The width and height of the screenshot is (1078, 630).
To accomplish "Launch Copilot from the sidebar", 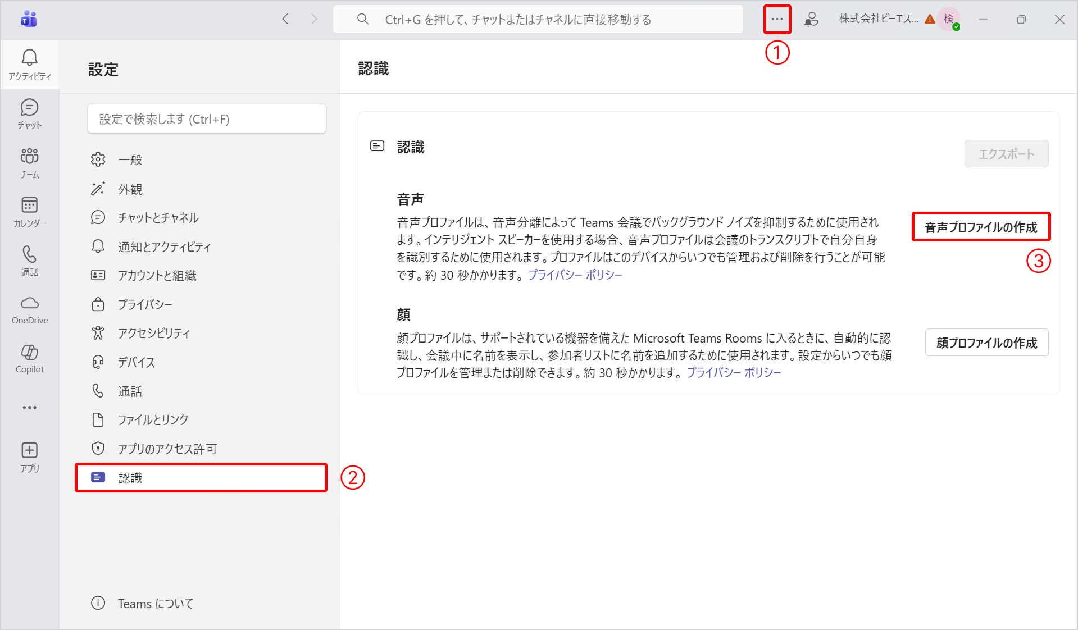I will pyautogui.click(x=29, y=359).
